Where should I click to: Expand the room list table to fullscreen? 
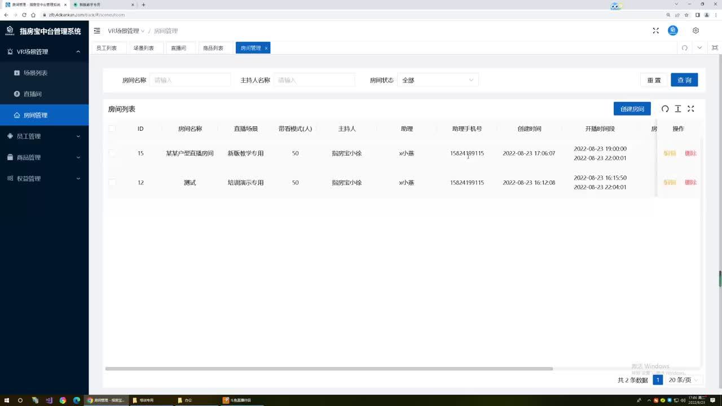click(x=690, y=109)
